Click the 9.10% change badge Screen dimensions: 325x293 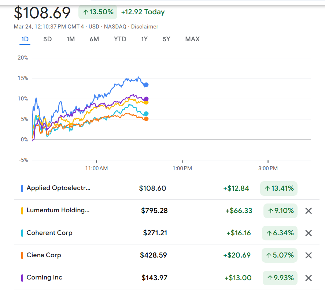280,211
